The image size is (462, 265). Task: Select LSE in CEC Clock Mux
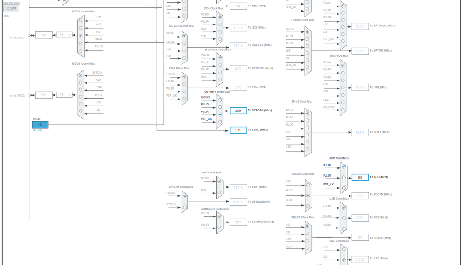pyautogui.click(x=343, y=249)
